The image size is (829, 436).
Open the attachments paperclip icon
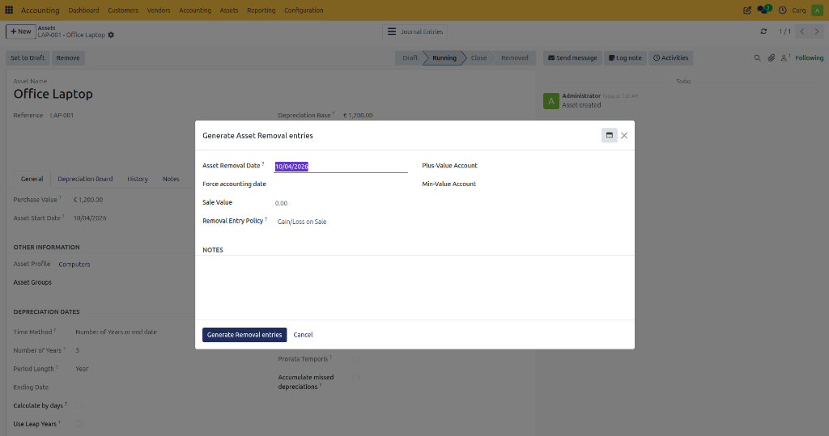point(772,58)
